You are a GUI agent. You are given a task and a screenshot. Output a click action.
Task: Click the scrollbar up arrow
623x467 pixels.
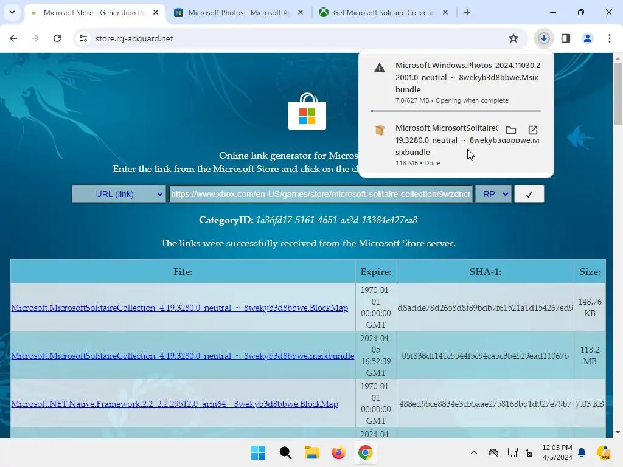[618, 58]
